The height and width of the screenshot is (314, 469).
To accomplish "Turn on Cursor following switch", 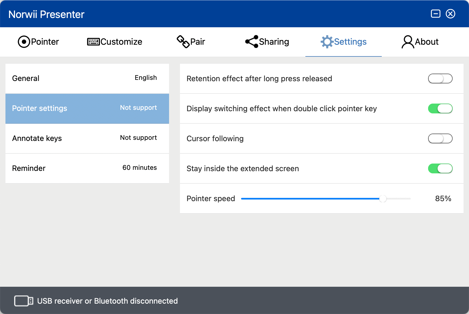I will (x=440, y=138).
